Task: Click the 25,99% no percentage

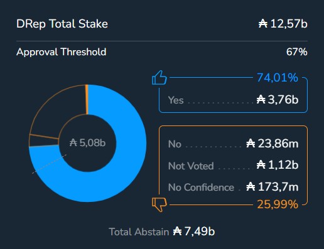Action: pos(278,204)
